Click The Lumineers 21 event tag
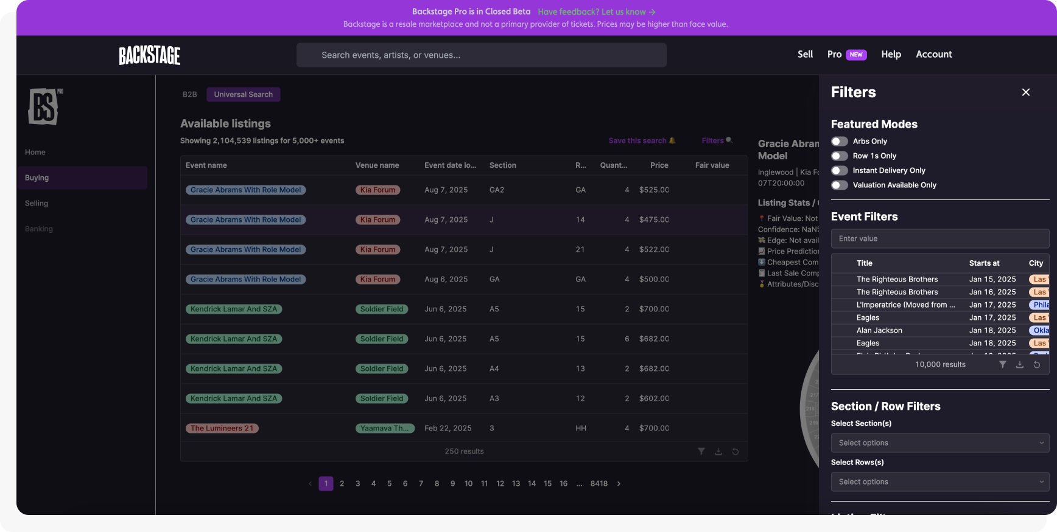Viewport: 1057px width, 532px height. tap(222, 428)
